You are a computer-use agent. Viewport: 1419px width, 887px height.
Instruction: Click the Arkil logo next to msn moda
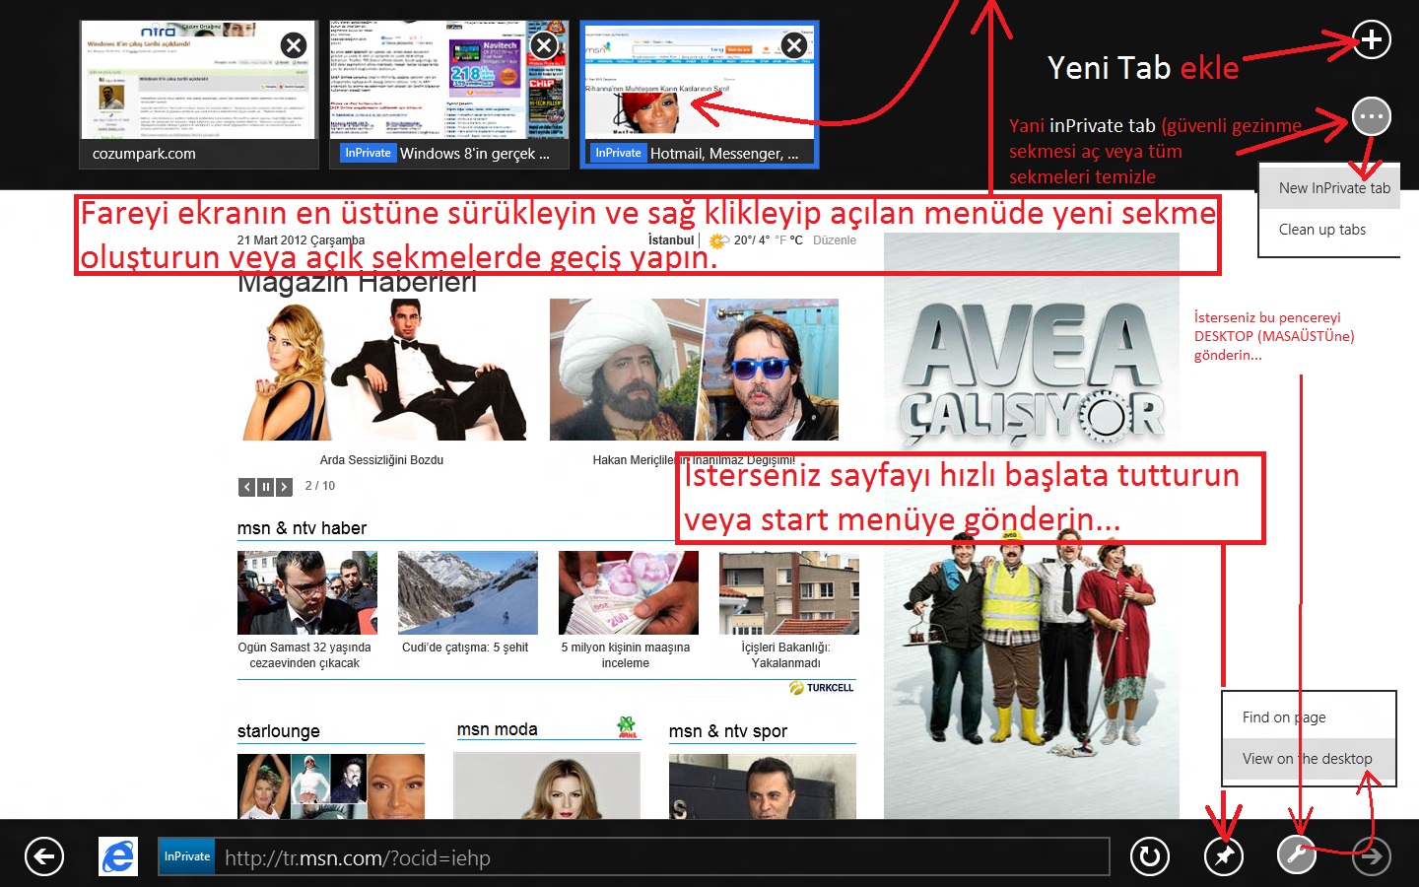(627, 728)
